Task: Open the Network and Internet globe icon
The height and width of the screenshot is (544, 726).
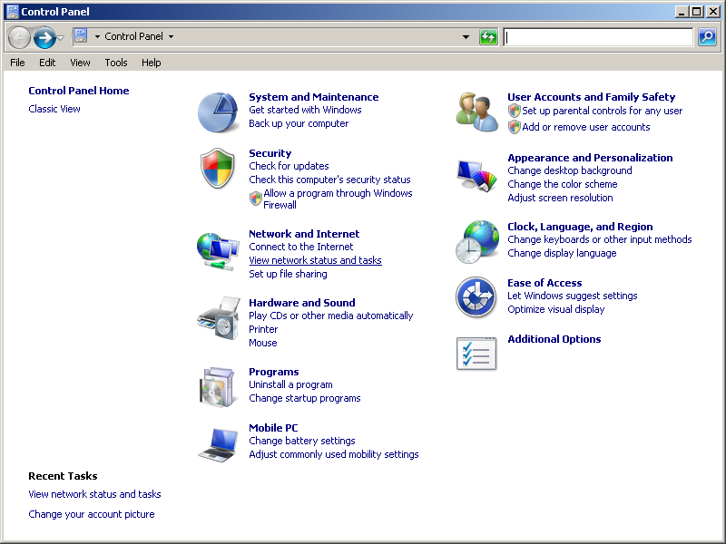Action: pos(218,251)
